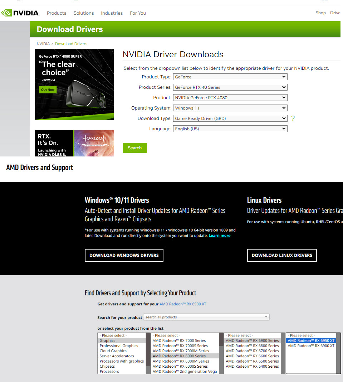343x382 pixels.
Task: Open the Industries menu
Action: coord(112,13)
